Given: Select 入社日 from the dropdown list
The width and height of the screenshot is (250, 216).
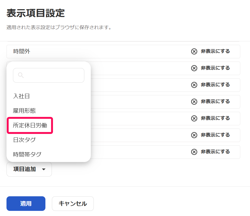Looking at the screenshot, I should point(21,96).
